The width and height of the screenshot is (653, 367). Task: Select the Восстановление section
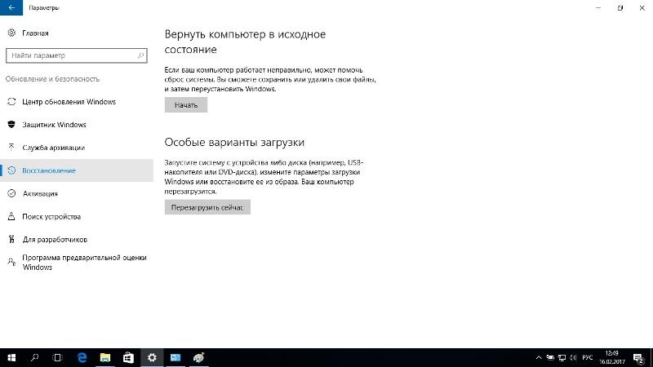point(77,170)
